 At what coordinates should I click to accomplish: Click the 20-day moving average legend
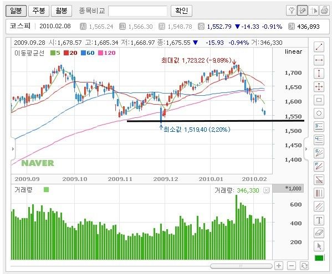(70, 53)
